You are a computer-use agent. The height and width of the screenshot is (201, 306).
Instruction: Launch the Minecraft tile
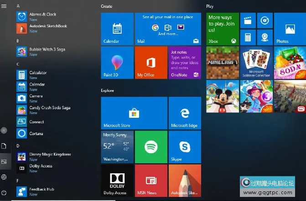click(223, 63)
